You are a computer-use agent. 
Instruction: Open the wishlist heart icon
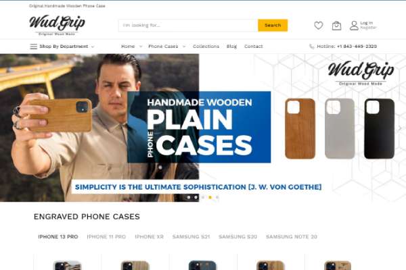[319, 26]
